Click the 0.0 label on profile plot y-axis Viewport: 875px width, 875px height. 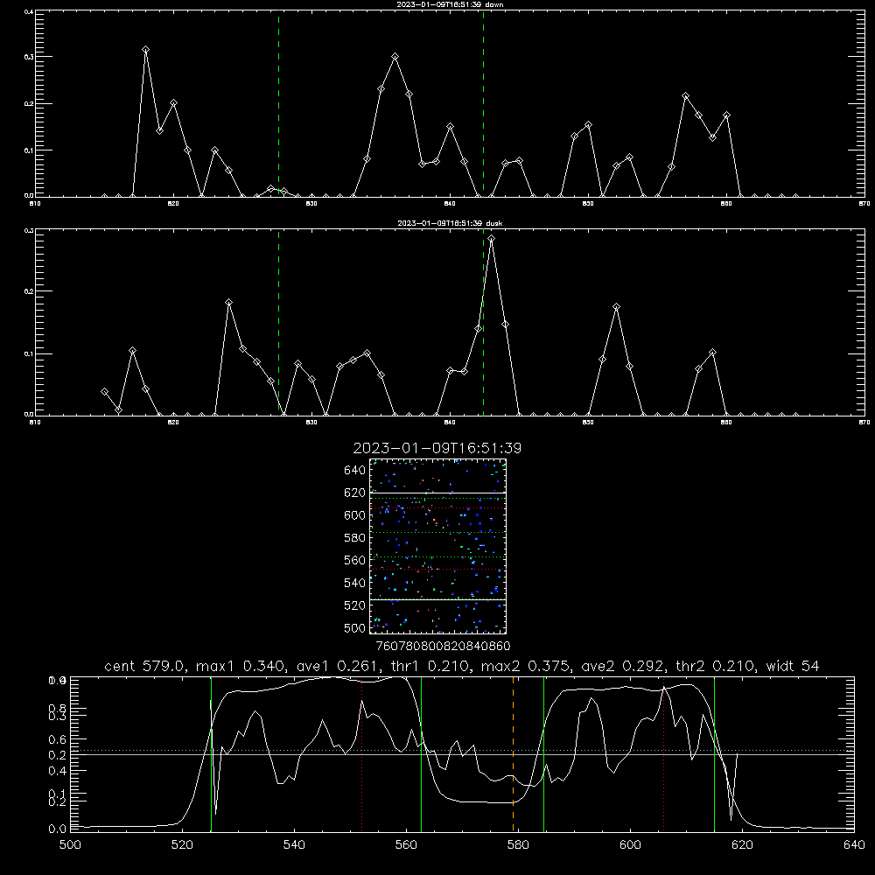pyautogui.click(x=57, y=829)
